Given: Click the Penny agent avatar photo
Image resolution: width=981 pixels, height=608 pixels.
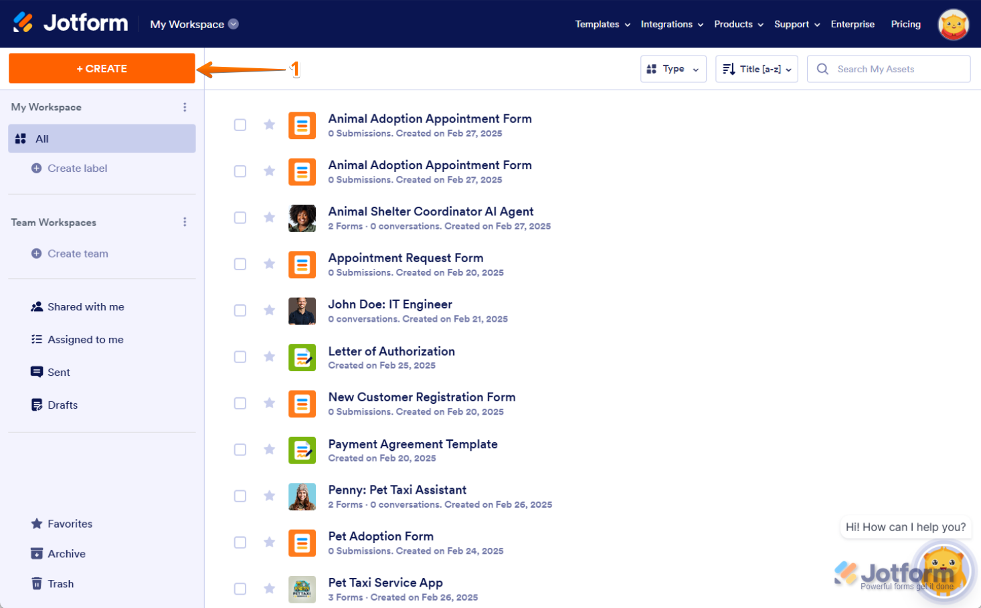Looking at the screenshot, I should point(302,496).
